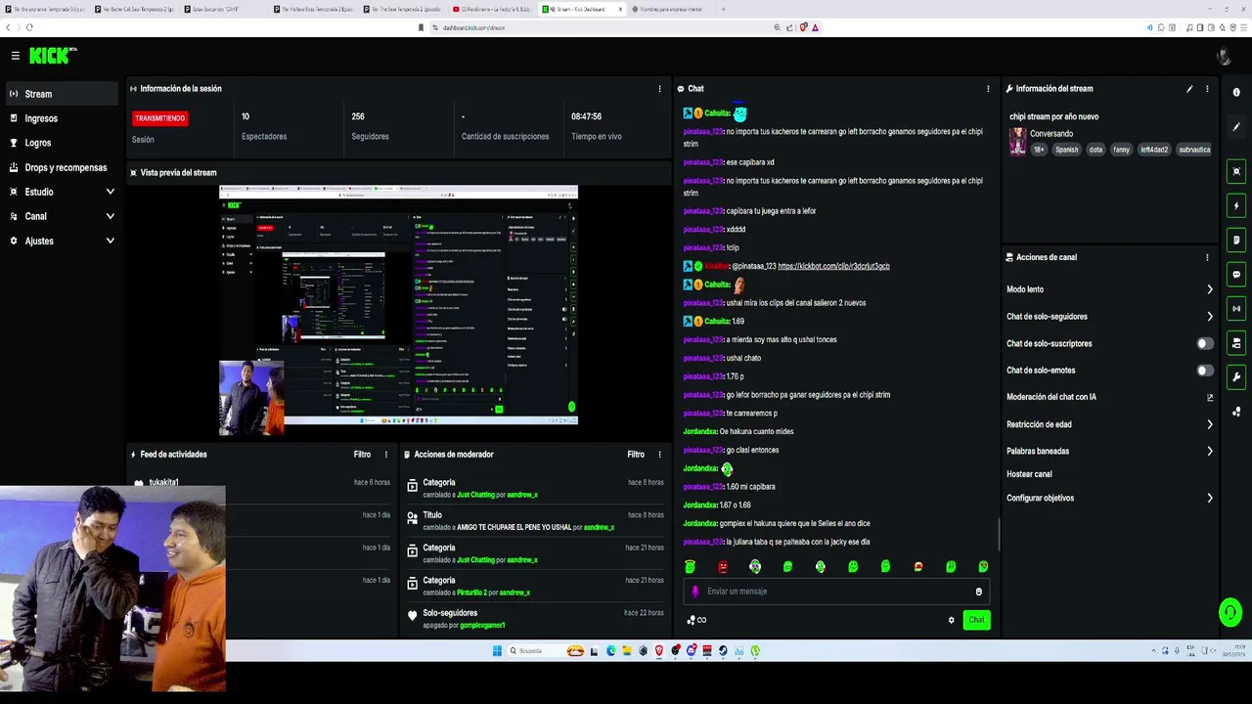Open the Feed de actividades options menu

[x=385, y=455]
